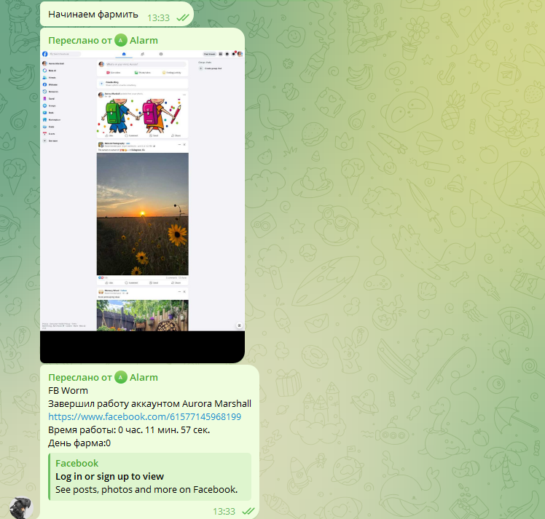Open the Alarm sender name above FB Worm text
This screenshot has height=519, width=545.
144,377
